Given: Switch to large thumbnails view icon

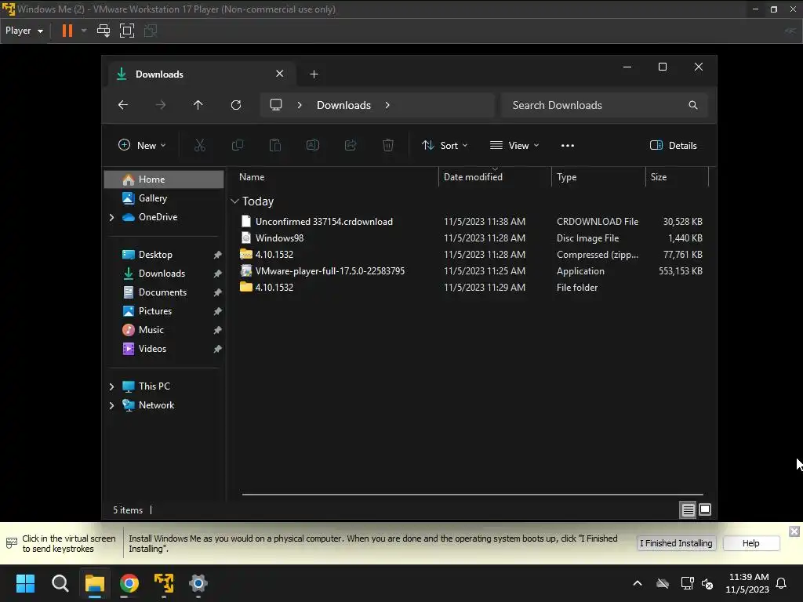Looking at the screenshot, I should point(705,510).
